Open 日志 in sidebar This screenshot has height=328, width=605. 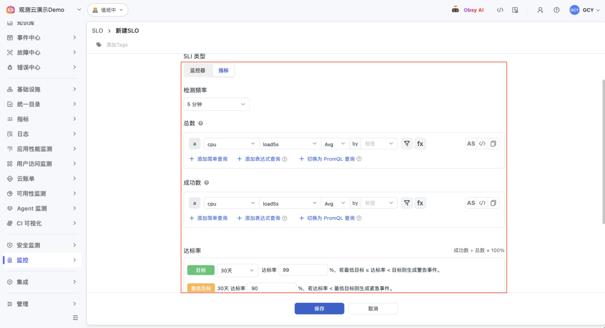point(41,134)
